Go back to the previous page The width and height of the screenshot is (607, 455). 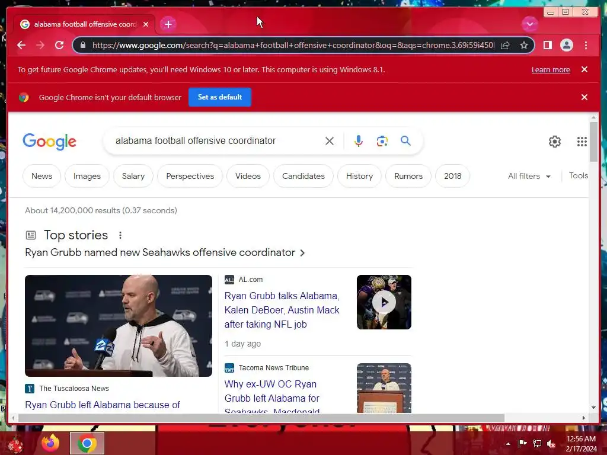tap(21, 45)
